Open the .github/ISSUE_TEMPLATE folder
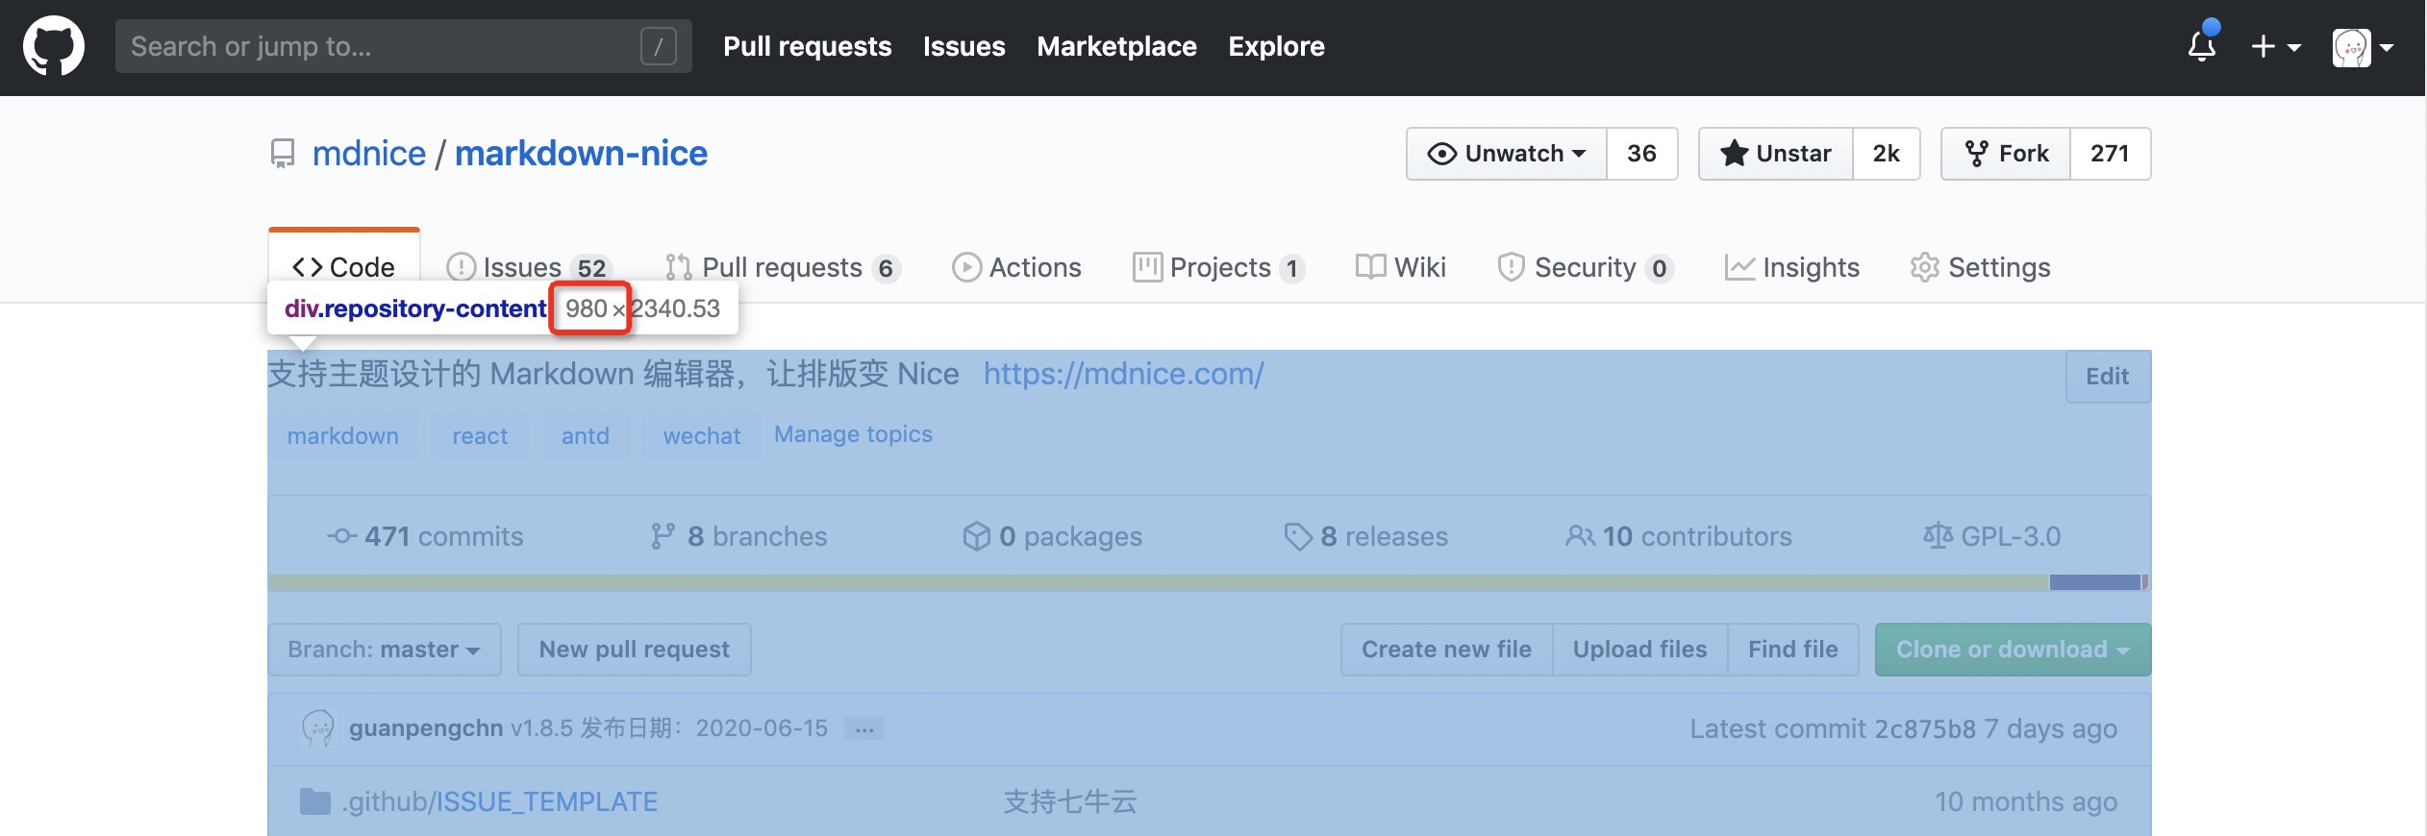The height and width of the screenshot is (836, 2427). click(x=500, y=801)
